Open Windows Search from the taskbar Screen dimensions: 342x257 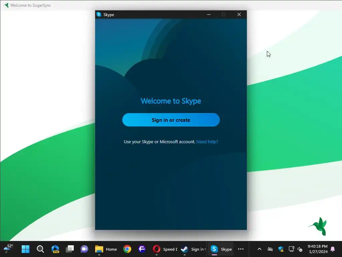pos(40,249)
